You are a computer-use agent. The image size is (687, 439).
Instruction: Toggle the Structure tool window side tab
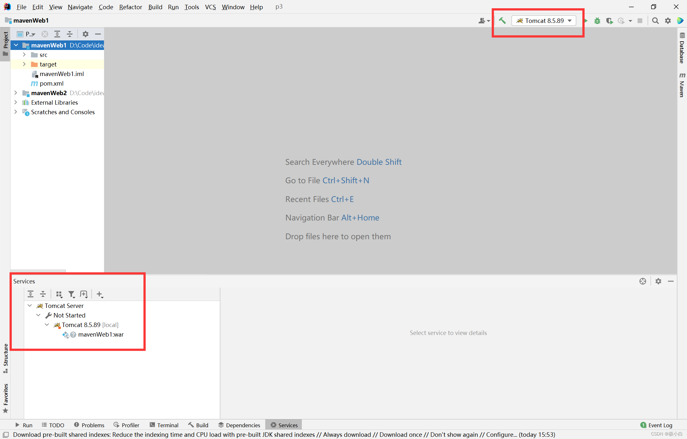coord(5,359)
